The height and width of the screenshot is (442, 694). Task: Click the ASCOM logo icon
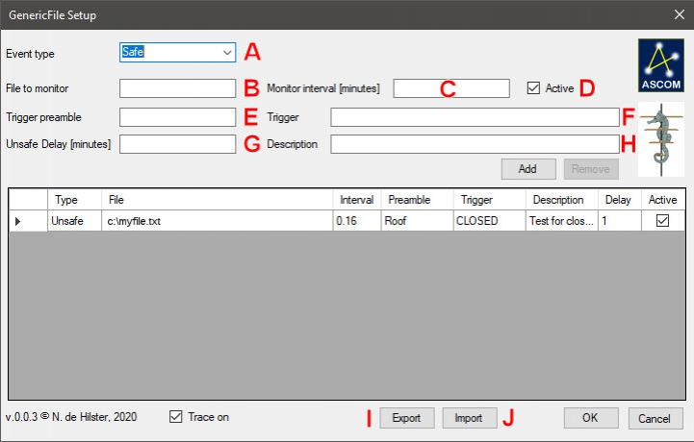(x=659, y=65)
